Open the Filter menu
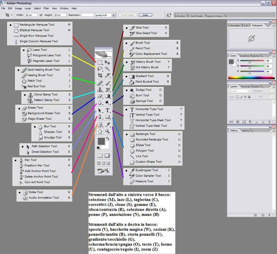The height and width of the screenshot is (254, 277). (46, 8)
